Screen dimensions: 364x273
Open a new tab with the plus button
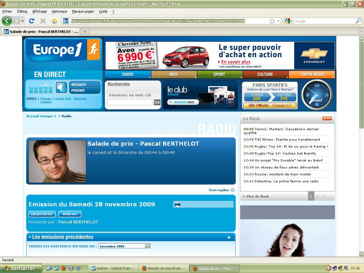click(x=85, y=31)
